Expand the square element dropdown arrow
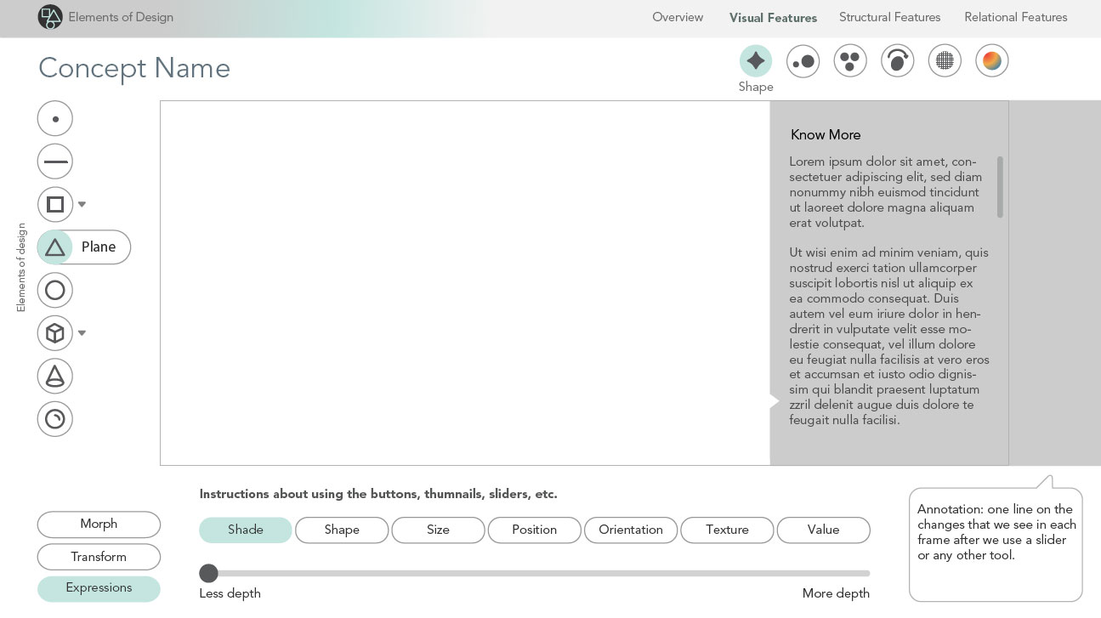Screen dimensions: 1101x618 (x=82, y=205)
